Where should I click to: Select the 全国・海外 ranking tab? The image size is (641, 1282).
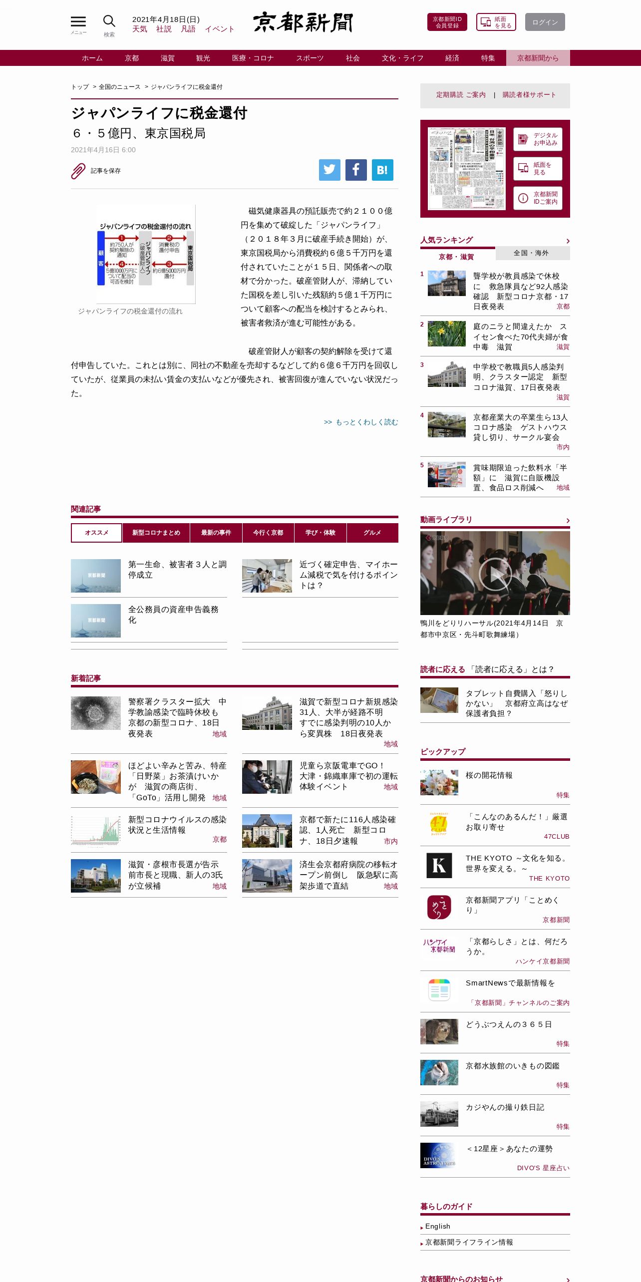coord(532,253)
